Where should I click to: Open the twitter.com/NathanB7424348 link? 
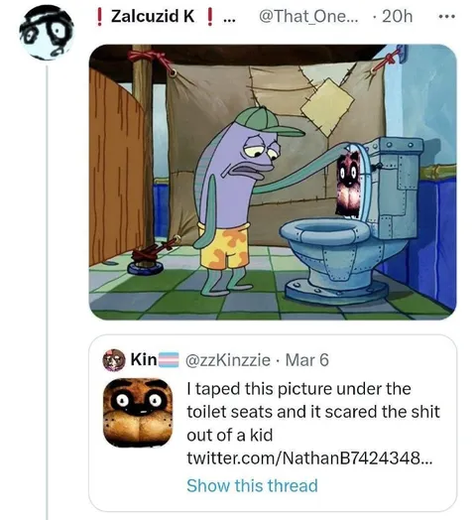309,458
